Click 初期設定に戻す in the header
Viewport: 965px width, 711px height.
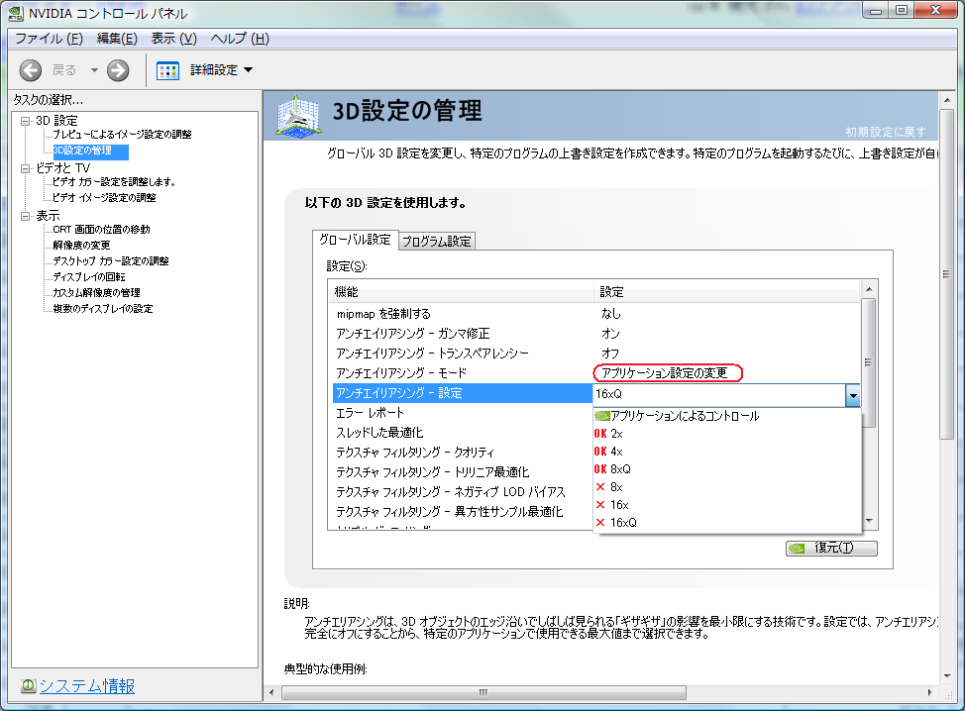(x=885, y=132)
